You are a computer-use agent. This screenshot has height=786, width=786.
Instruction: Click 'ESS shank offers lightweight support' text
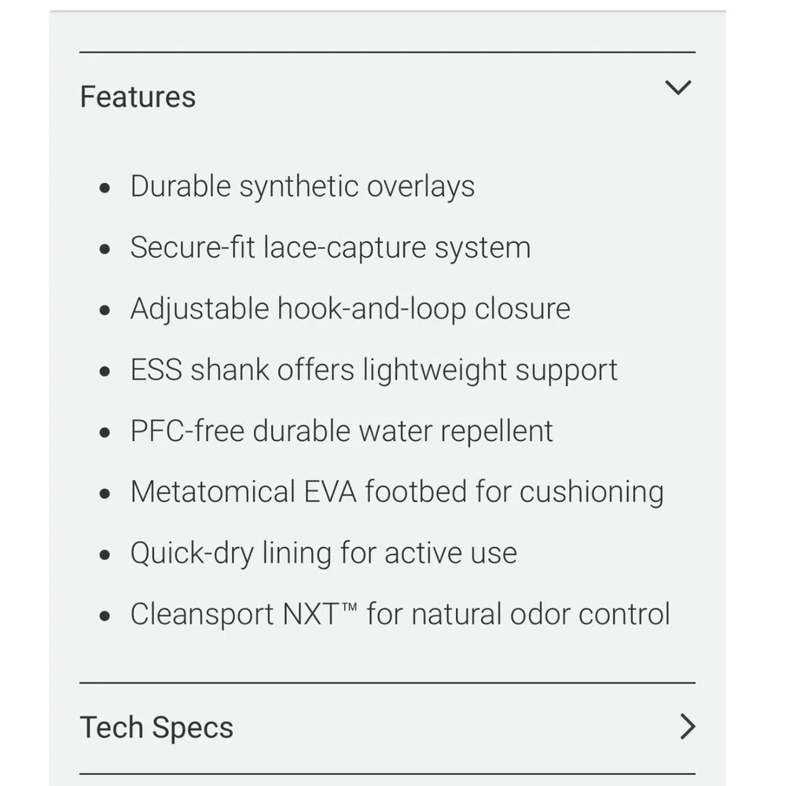coord(374,370)
